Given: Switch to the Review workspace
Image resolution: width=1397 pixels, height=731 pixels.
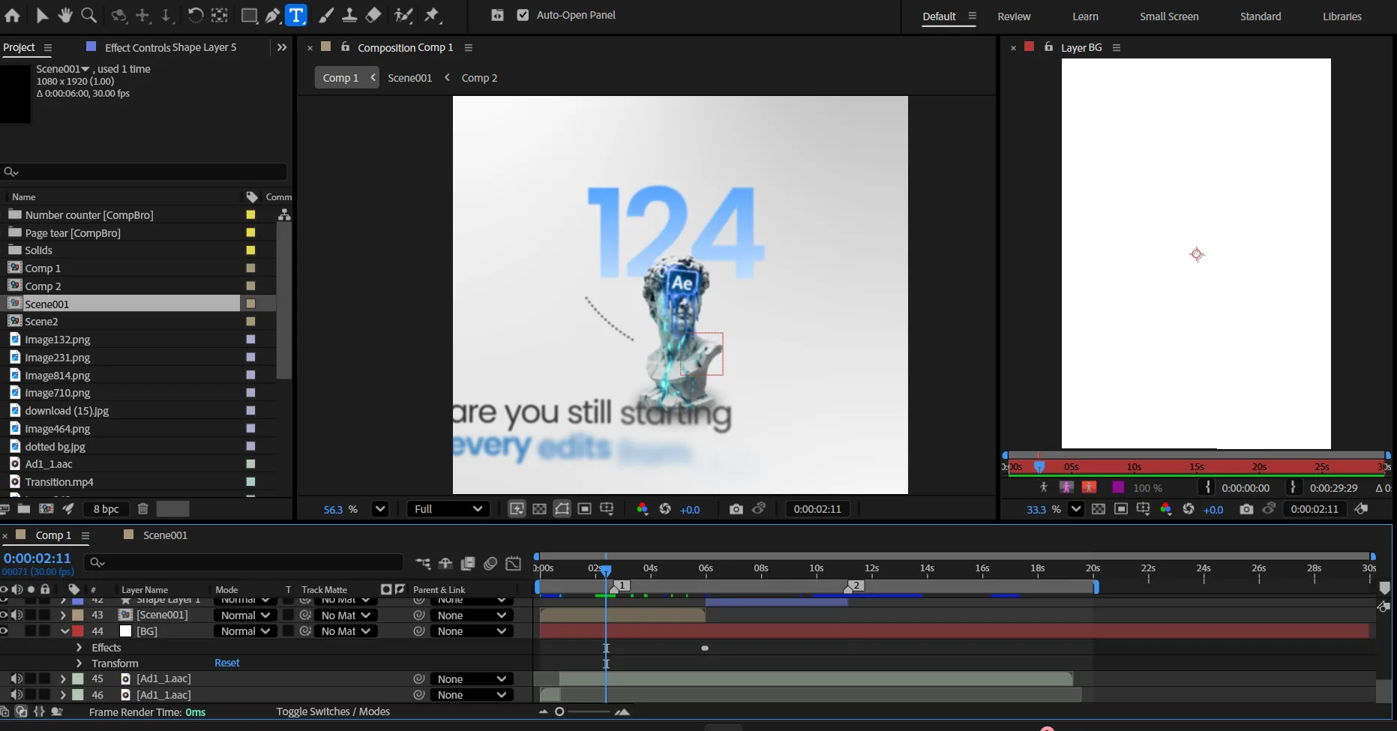Looking at the screenshot, I should pyautogui.click(x=1014, y=16).
